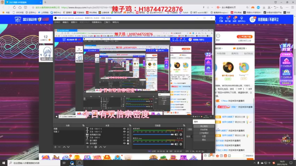Image resolution: width=296 pixels, height=166 pixels.
Task: Add a new scene in OBS Scenes panel
Action: 55,147
